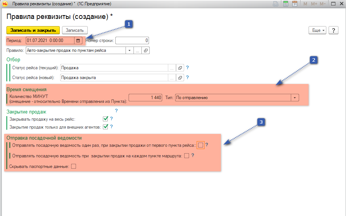Open current Статус рейса value form icon

(180, 68)
